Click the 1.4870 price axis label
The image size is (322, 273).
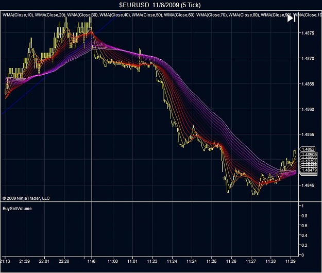point(308,59)
